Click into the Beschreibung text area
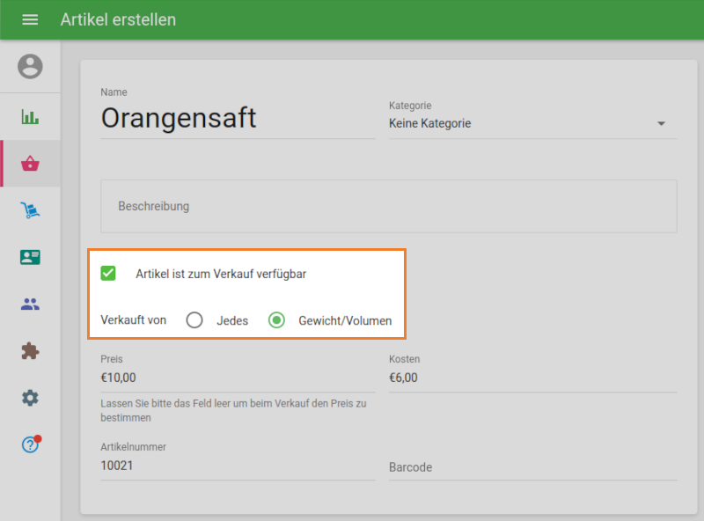 pos(387,206)
